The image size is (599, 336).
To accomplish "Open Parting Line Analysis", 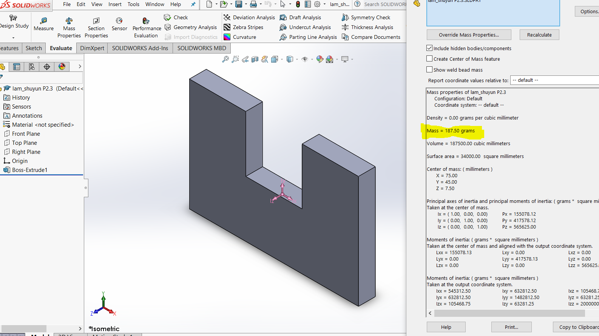I will [x=308, y=37].
